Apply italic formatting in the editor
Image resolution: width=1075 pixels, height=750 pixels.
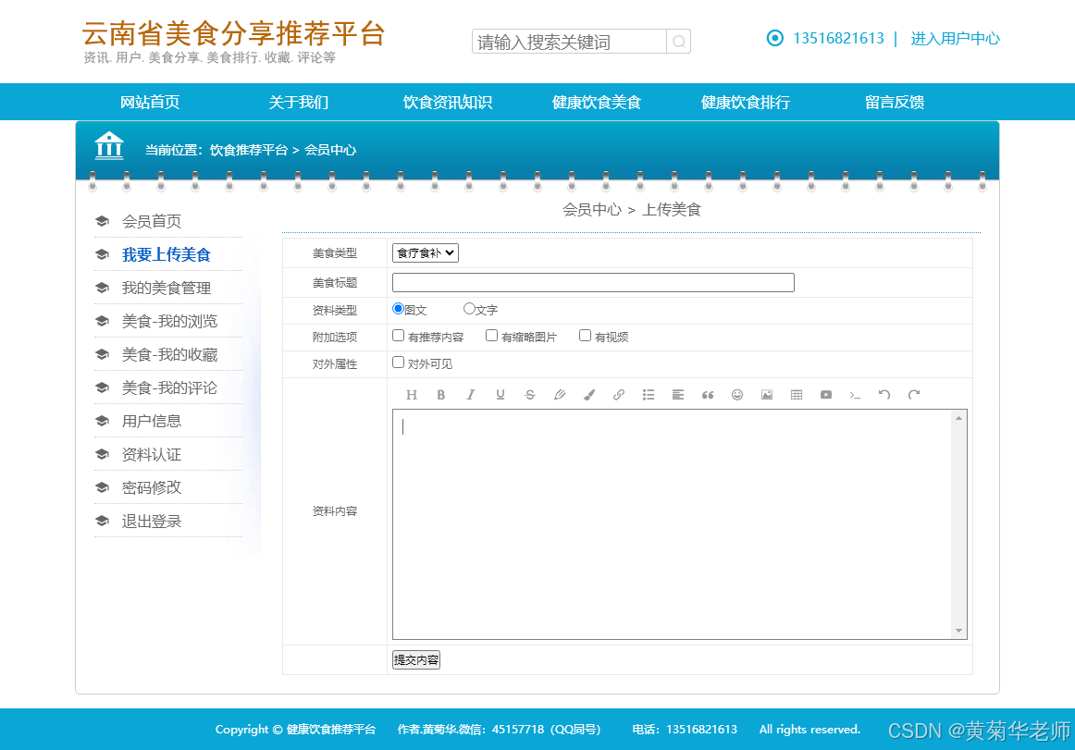pos(471,395)
